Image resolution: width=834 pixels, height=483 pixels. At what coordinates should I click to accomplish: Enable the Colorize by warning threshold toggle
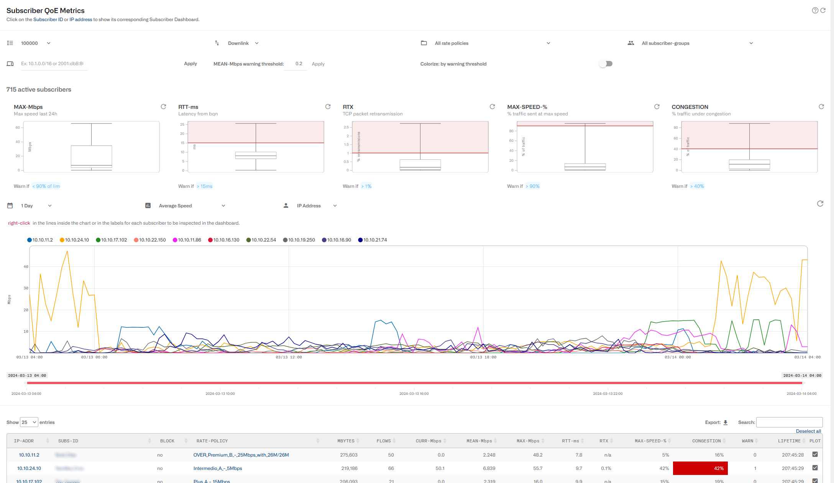pos(606,63)
